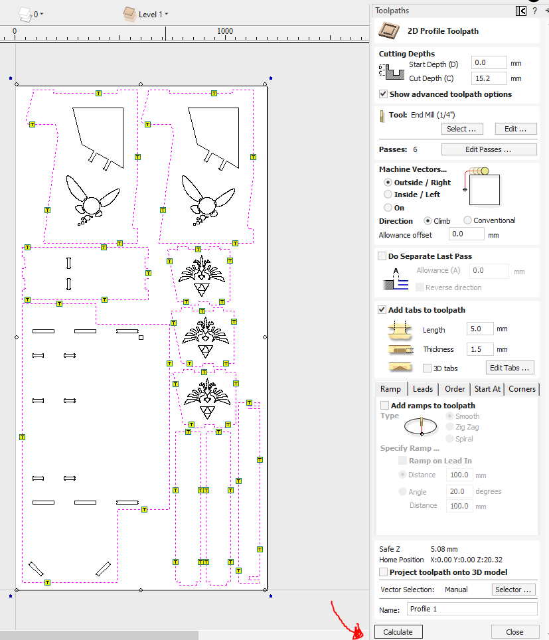The width and height of the screenshot is (549, 640).
Task: Select Outside / Right machine vectors option
Action: coord(388,182)
